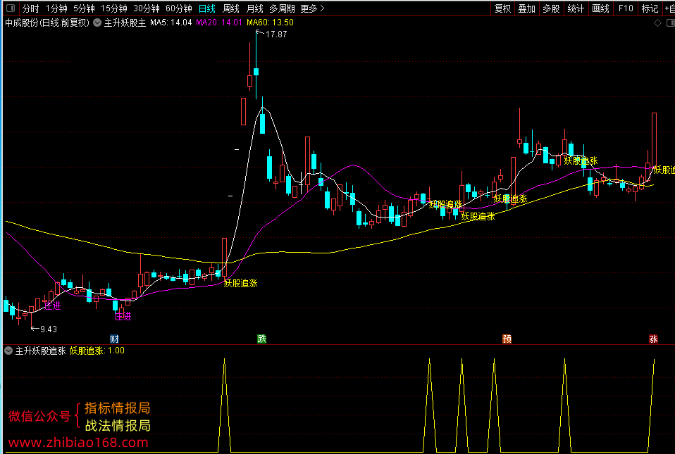
Task: Expand the 更多 period list
Action: click(313, 8)
